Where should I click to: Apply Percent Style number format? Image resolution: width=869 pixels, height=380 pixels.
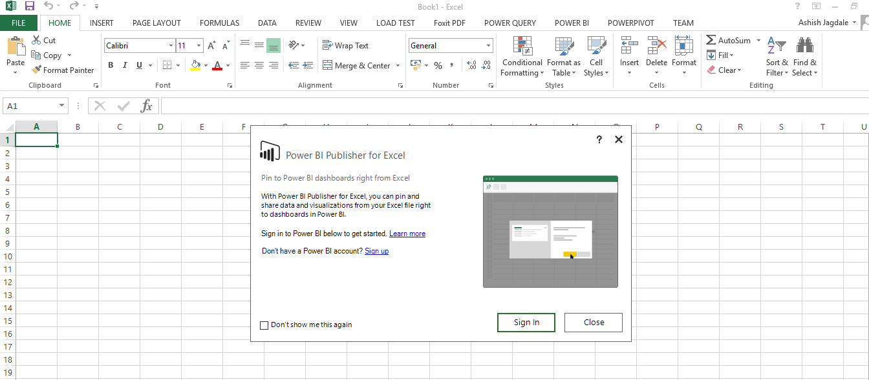click(x=438, y=65)
